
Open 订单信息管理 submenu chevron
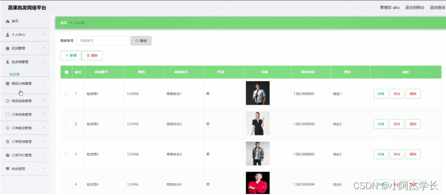44,114
